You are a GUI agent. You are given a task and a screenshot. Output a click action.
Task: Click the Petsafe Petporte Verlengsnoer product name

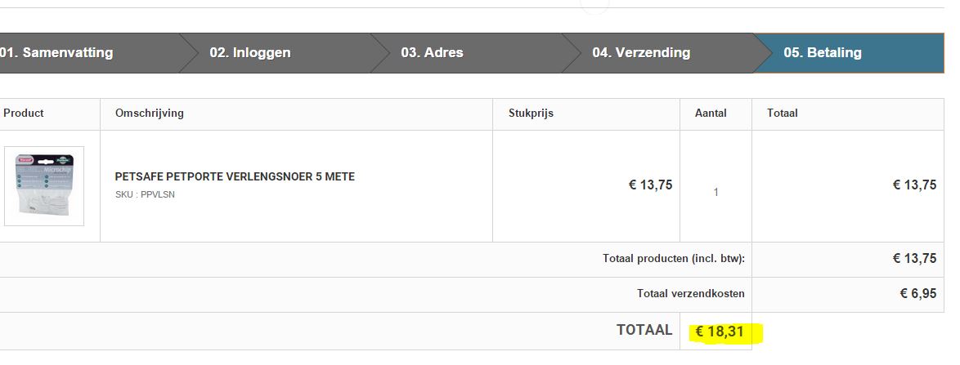click(235, 176)
